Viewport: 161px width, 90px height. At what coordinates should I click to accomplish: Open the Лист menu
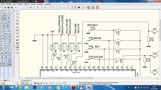(x=15, y=4)
